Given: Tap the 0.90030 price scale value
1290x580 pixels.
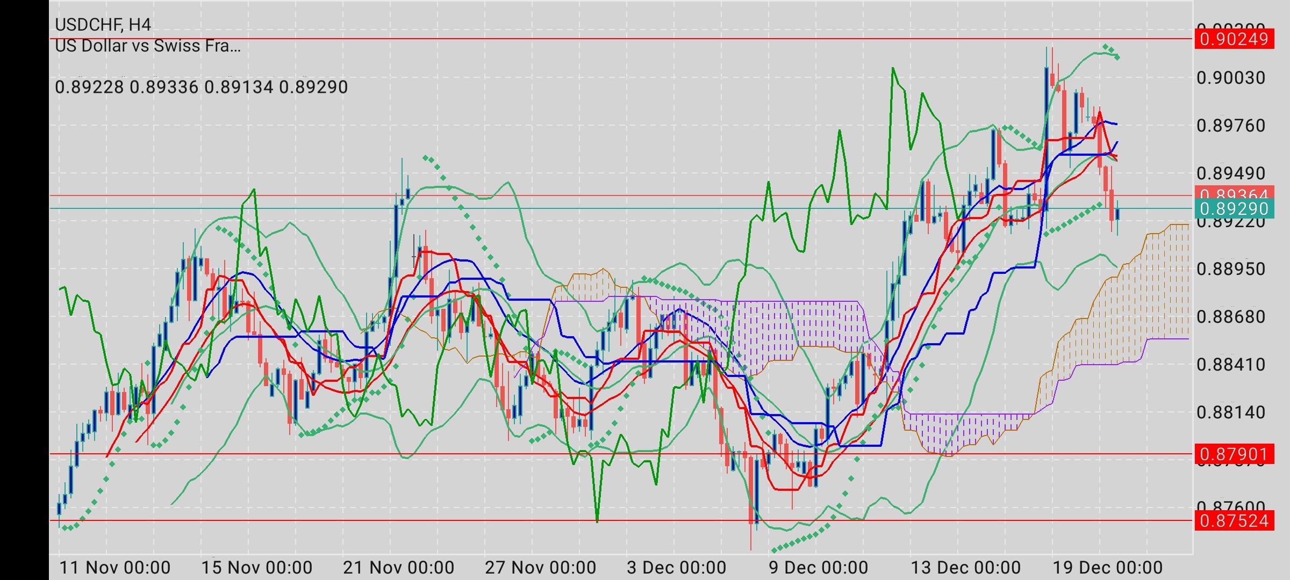Looking at the screenshot, I should [x=1231, y=78].
